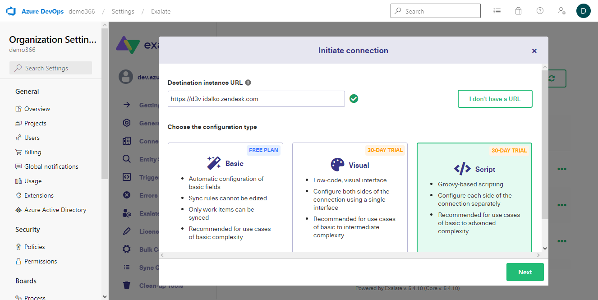The image size is (598, 300).
Task: Click the Exalate General settings hexagon icon
Action: pos(127,123)
